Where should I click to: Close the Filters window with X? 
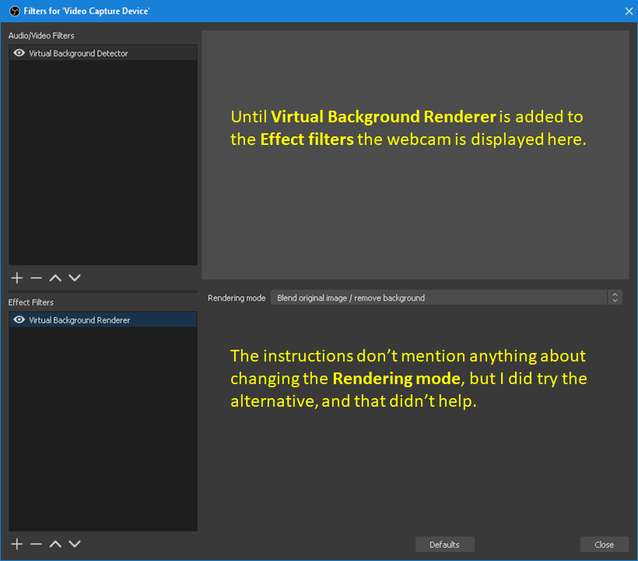click(629, 11)
